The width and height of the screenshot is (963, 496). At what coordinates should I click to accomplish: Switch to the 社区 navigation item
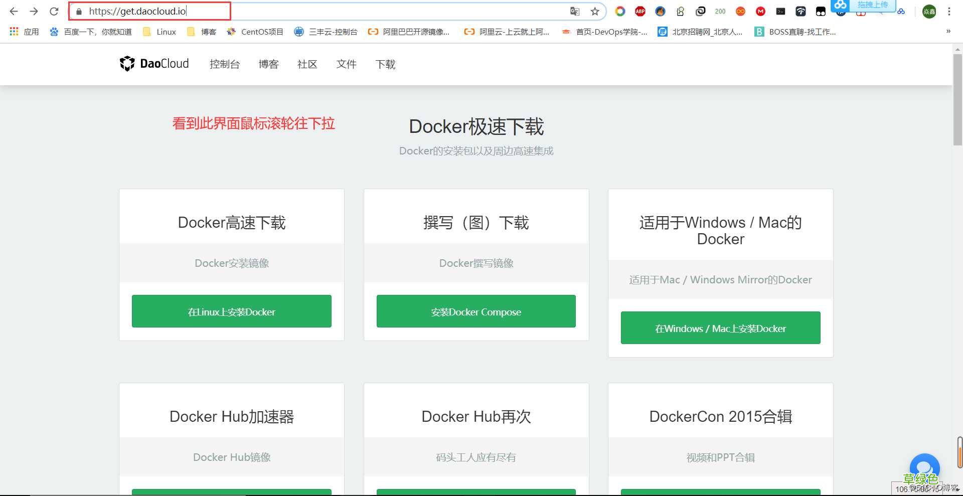[307, 64]
